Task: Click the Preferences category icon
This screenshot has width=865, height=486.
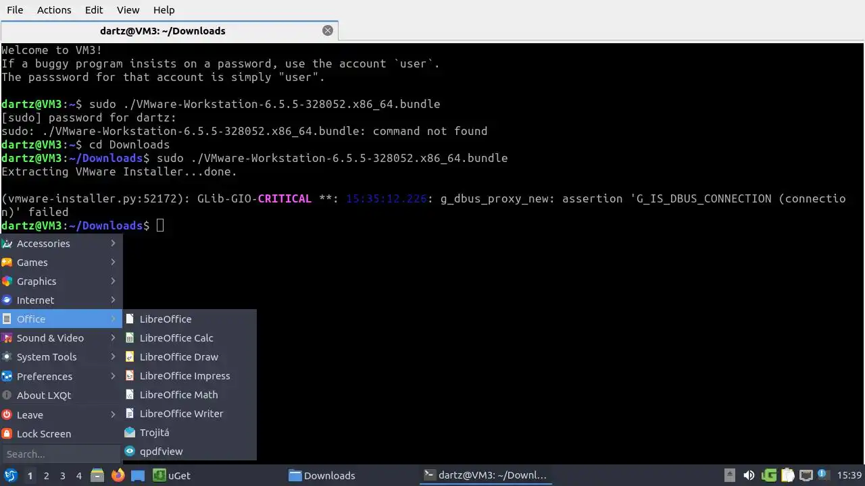Action: (x=7, y=376)
